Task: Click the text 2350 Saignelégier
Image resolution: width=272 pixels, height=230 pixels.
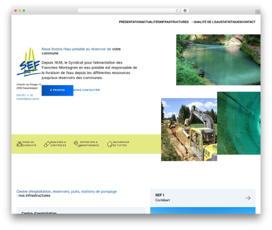Action: coord(27,88)
